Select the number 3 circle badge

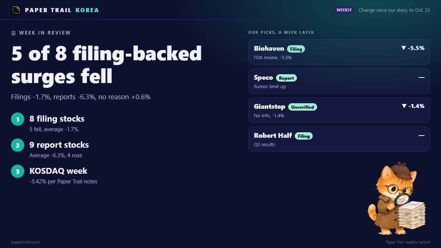coord(17,171)
